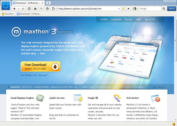Open the Forum nav link
This screenshot has width=177, height=126.
pyautogui.click(x=128, y=19)
